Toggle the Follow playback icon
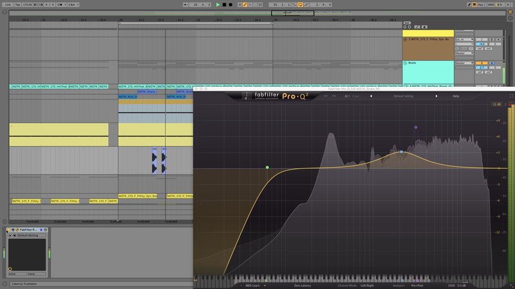Image resolution: width=515 pixels, height=289 pixels. tap(185, 4)
